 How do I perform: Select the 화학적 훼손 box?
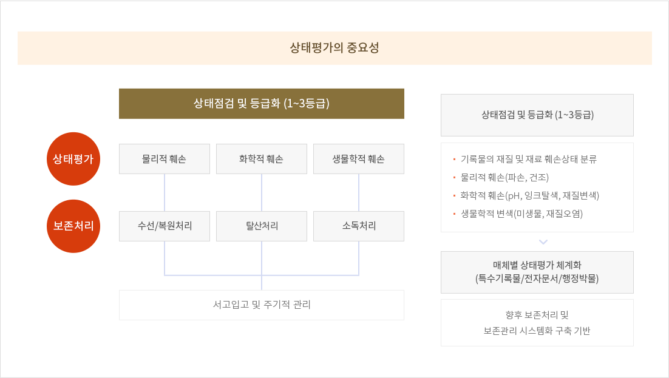click(x=262, y=159)
